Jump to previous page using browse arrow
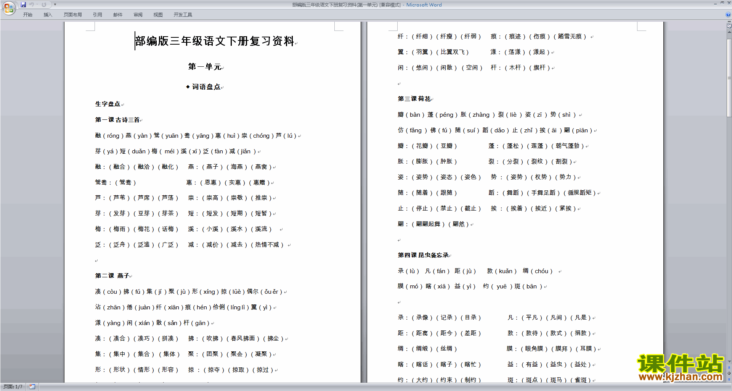Viewport: 732px width, 391px height. click(729, 368)
